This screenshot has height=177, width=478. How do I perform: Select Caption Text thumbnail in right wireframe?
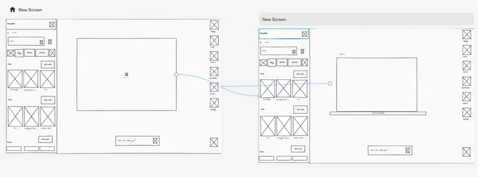tap(300, 126)
